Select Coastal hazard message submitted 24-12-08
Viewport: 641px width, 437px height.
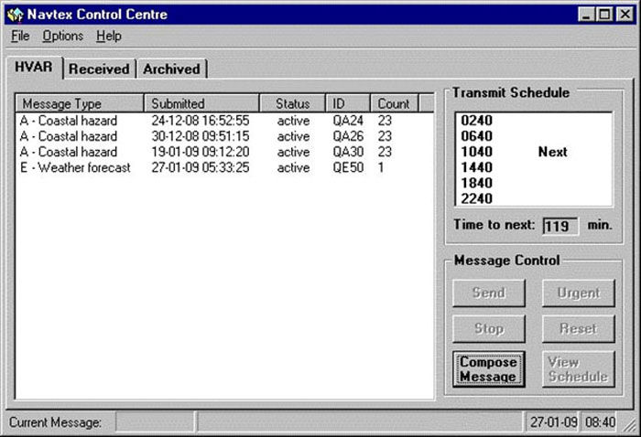pos(224,121)
